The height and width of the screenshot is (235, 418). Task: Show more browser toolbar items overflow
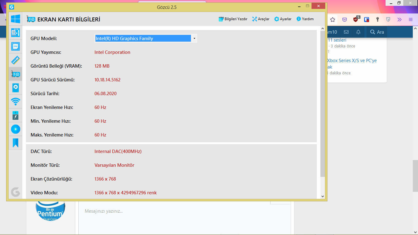pos(399,20)
